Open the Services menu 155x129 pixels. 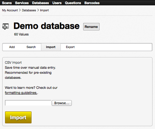point(22,3)
